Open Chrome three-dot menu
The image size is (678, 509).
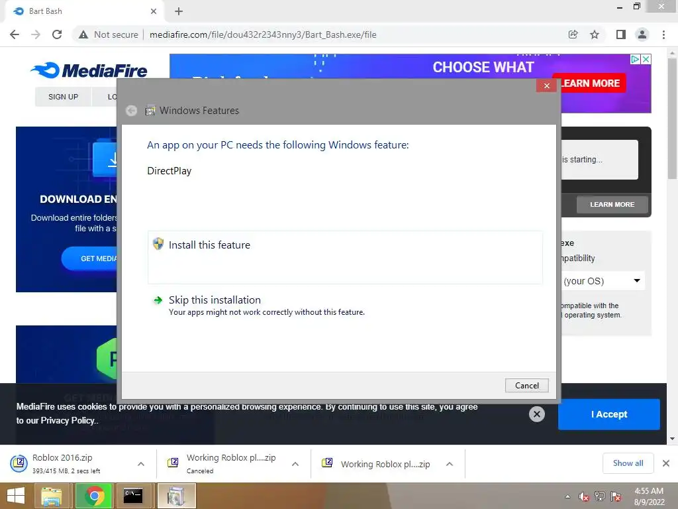click(x=663, y=34)
